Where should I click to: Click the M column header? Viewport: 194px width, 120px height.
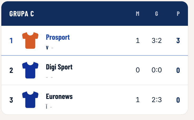pyautogui.click(x=138, y=14)
